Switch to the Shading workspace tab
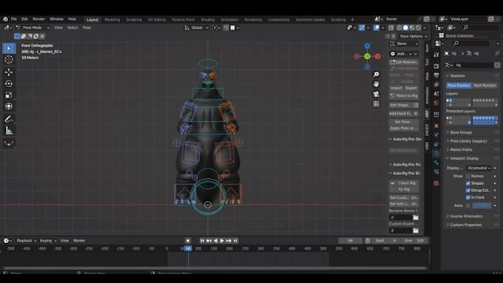The image size is (503, 283). 208,20
